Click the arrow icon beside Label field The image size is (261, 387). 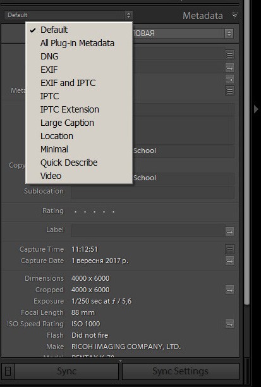(x=229, y=232)
